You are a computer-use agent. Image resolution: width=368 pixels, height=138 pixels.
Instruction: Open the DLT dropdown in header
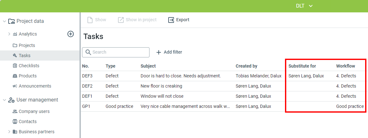click(x=304, y=6)
